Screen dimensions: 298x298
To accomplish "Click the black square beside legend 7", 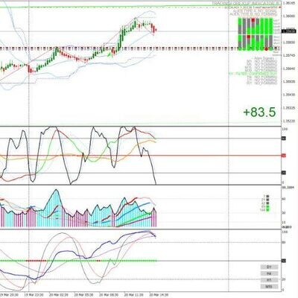I will click(x=267, y=196).
